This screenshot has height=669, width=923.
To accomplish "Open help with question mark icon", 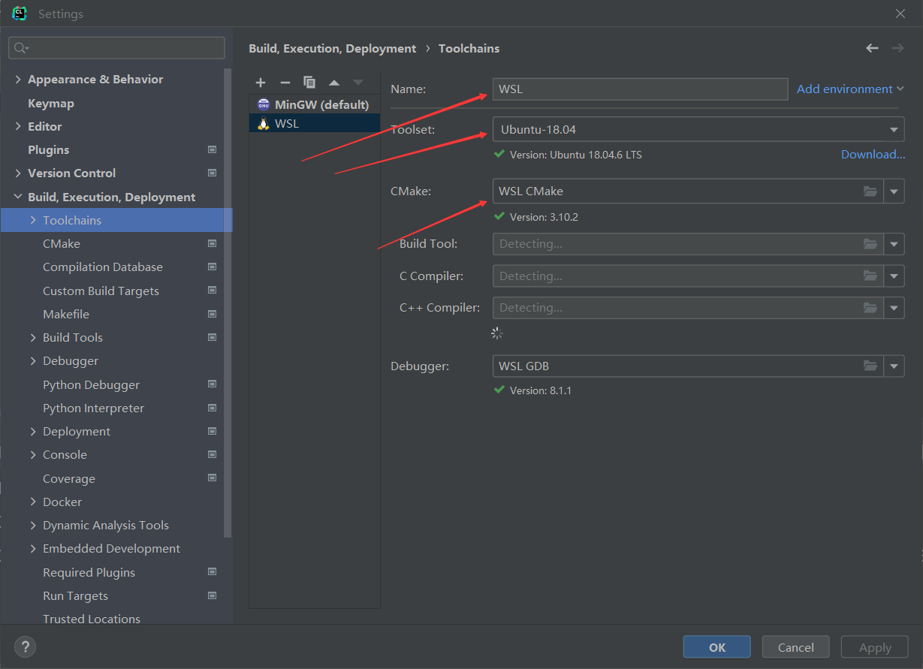I will [x=25, y=646].
